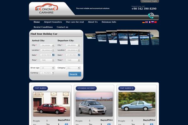Screen dimensions: 188x125
Task: Click 'The most reliable and economical solutions' tagline
Action: [93, 8]
